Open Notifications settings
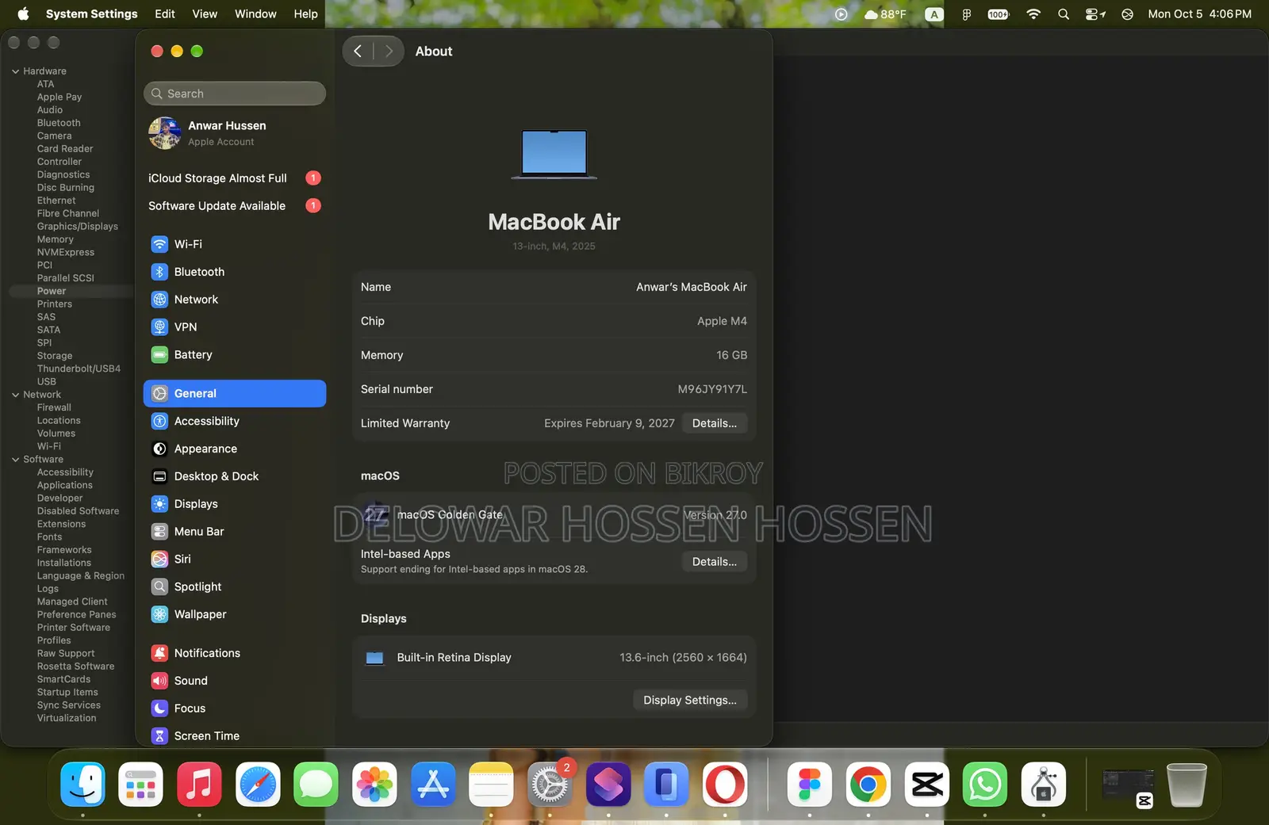 234,653
